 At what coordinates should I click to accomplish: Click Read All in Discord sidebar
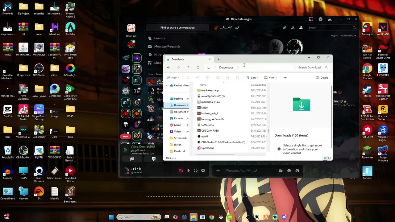[x=131, y=36]
